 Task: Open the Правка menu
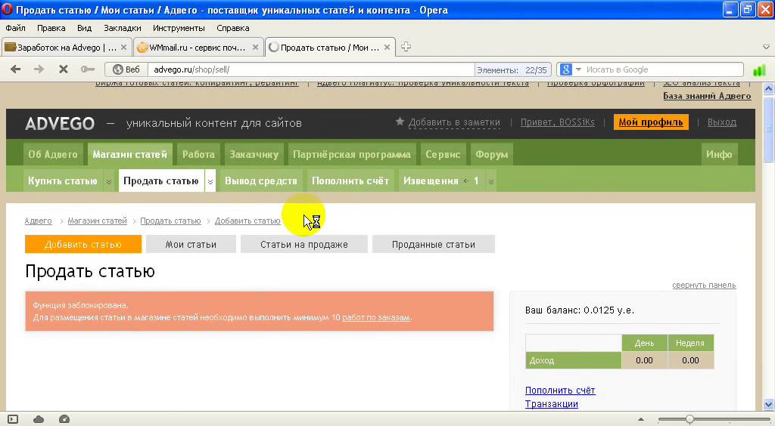tap(51, 28)
